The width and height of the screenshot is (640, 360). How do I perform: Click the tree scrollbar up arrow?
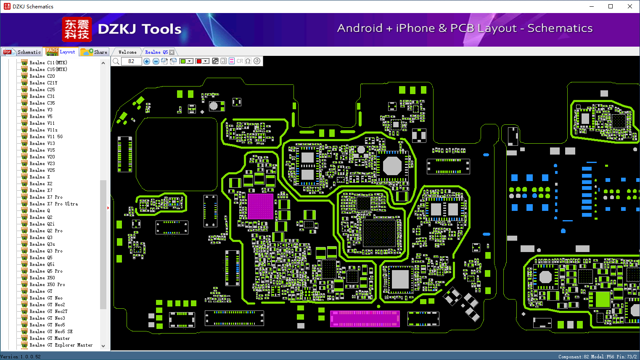tap(103, 63)
